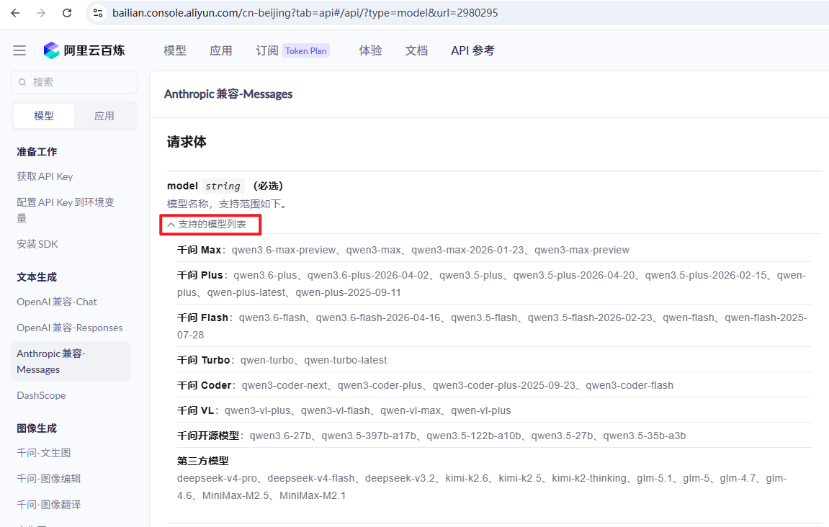829x527 pixels.
Task: Click browser forward arrow
Action: coord(41,13)
